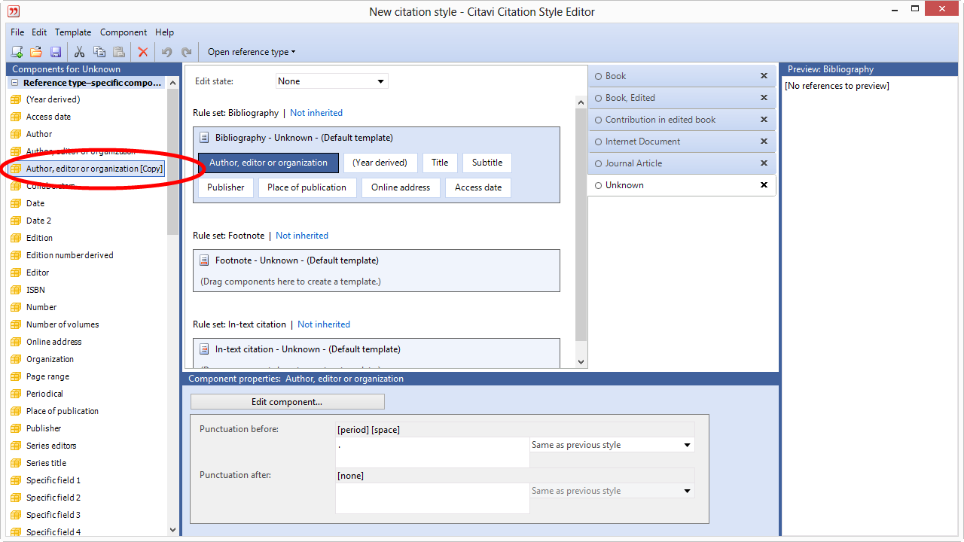This screenshot has height=542, width=964.
Task: Select the Book, Edited reference type
Action: 682,98
